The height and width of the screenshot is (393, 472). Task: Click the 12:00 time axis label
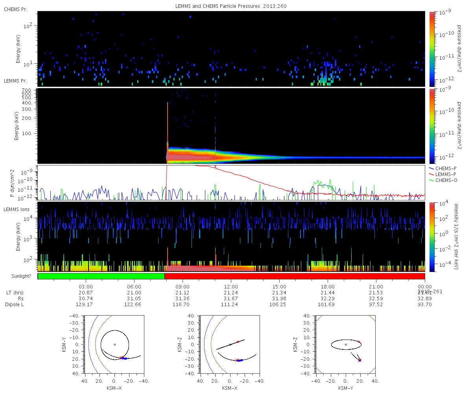tap(231, 287)
